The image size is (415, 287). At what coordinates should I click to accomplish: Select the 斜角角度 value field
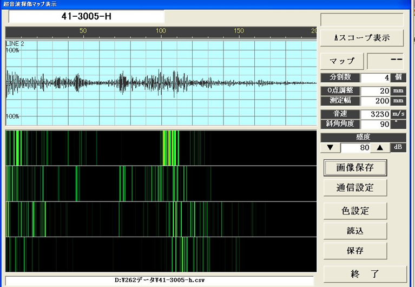[375, 124]
